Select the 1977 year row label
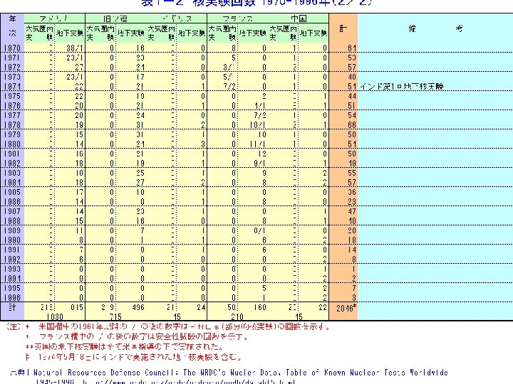The image size is (513, 384). (12, 115)
